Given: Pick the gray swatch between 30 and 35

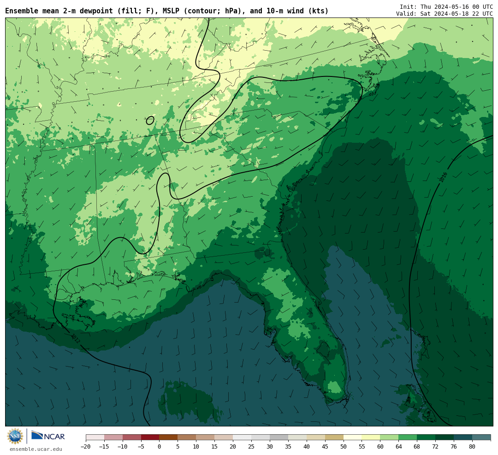Looking at the screenshot, I should point(279,437).
